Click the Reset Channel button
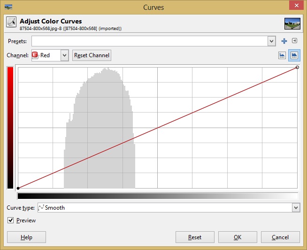This screenshot has height=250, width=307. click(x=92, y=55)
